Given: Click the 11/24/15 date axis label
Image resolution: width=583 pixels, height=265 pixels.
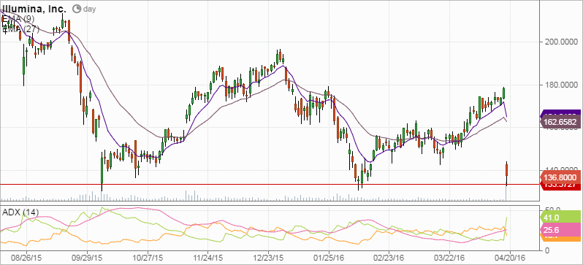Looking at the screenshot, I should (x=207, y=257).
